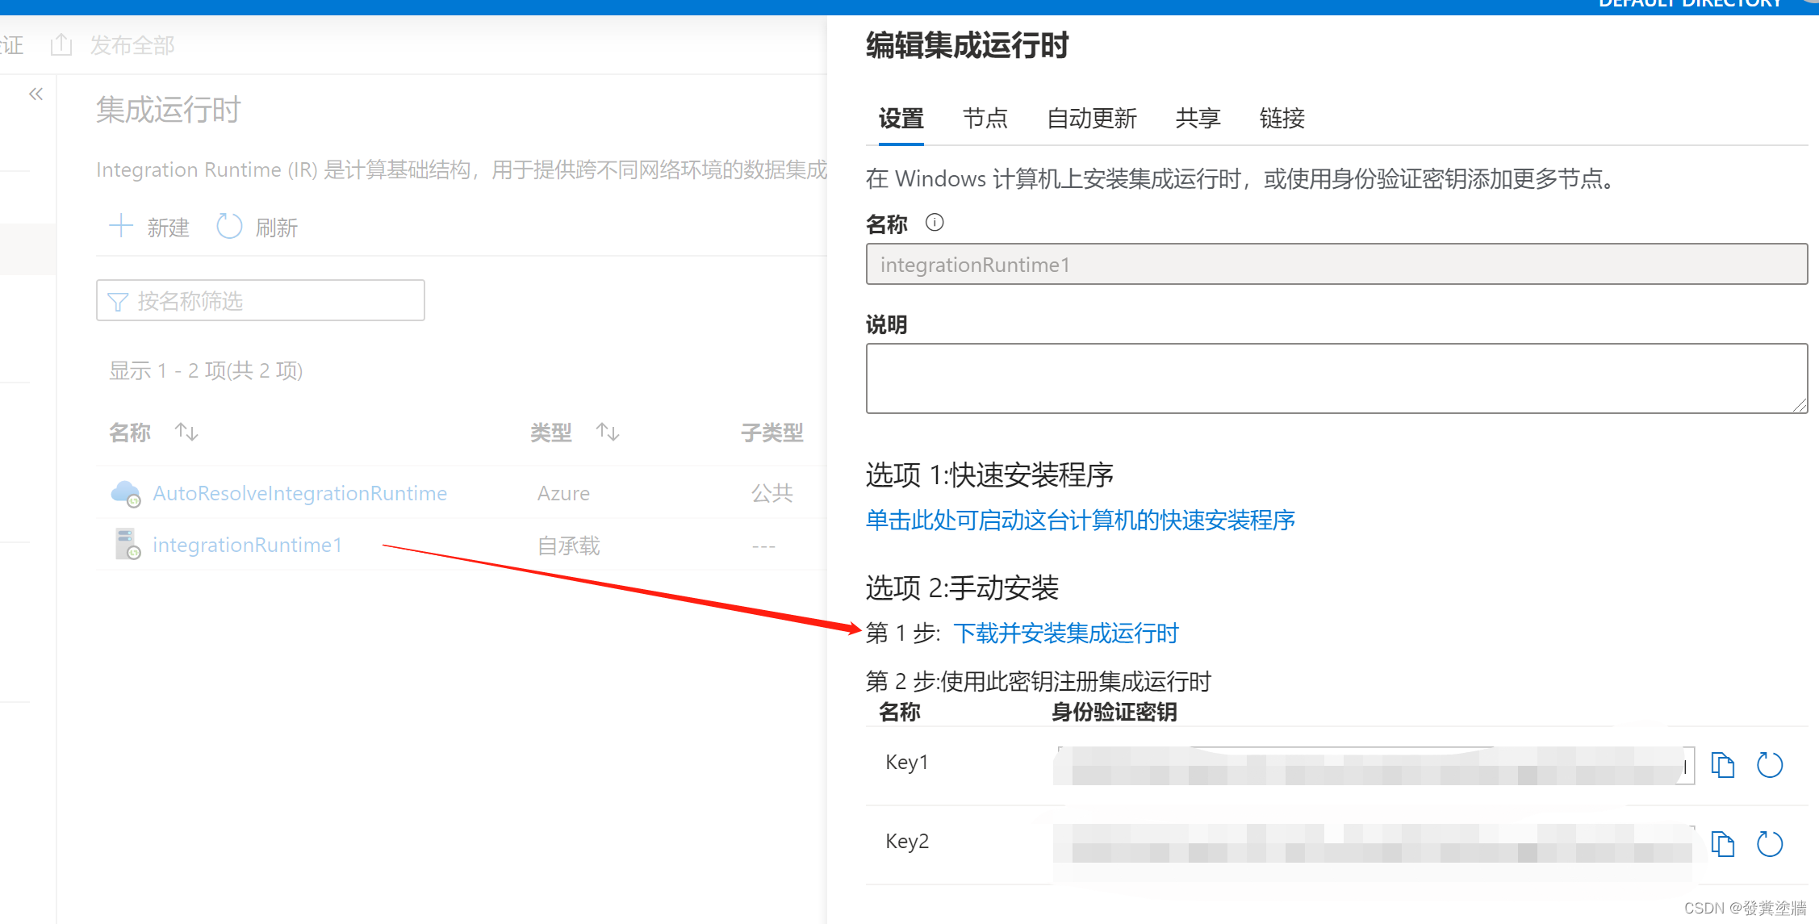Sort the list by 类型 column
Viewport: 1819px width, 924px height.
[x=608, y=433]
